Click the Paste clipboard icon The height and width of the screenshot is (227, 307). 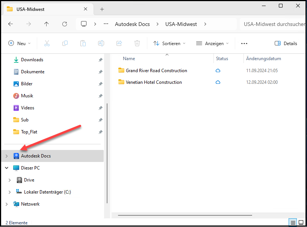click(83, 43)
